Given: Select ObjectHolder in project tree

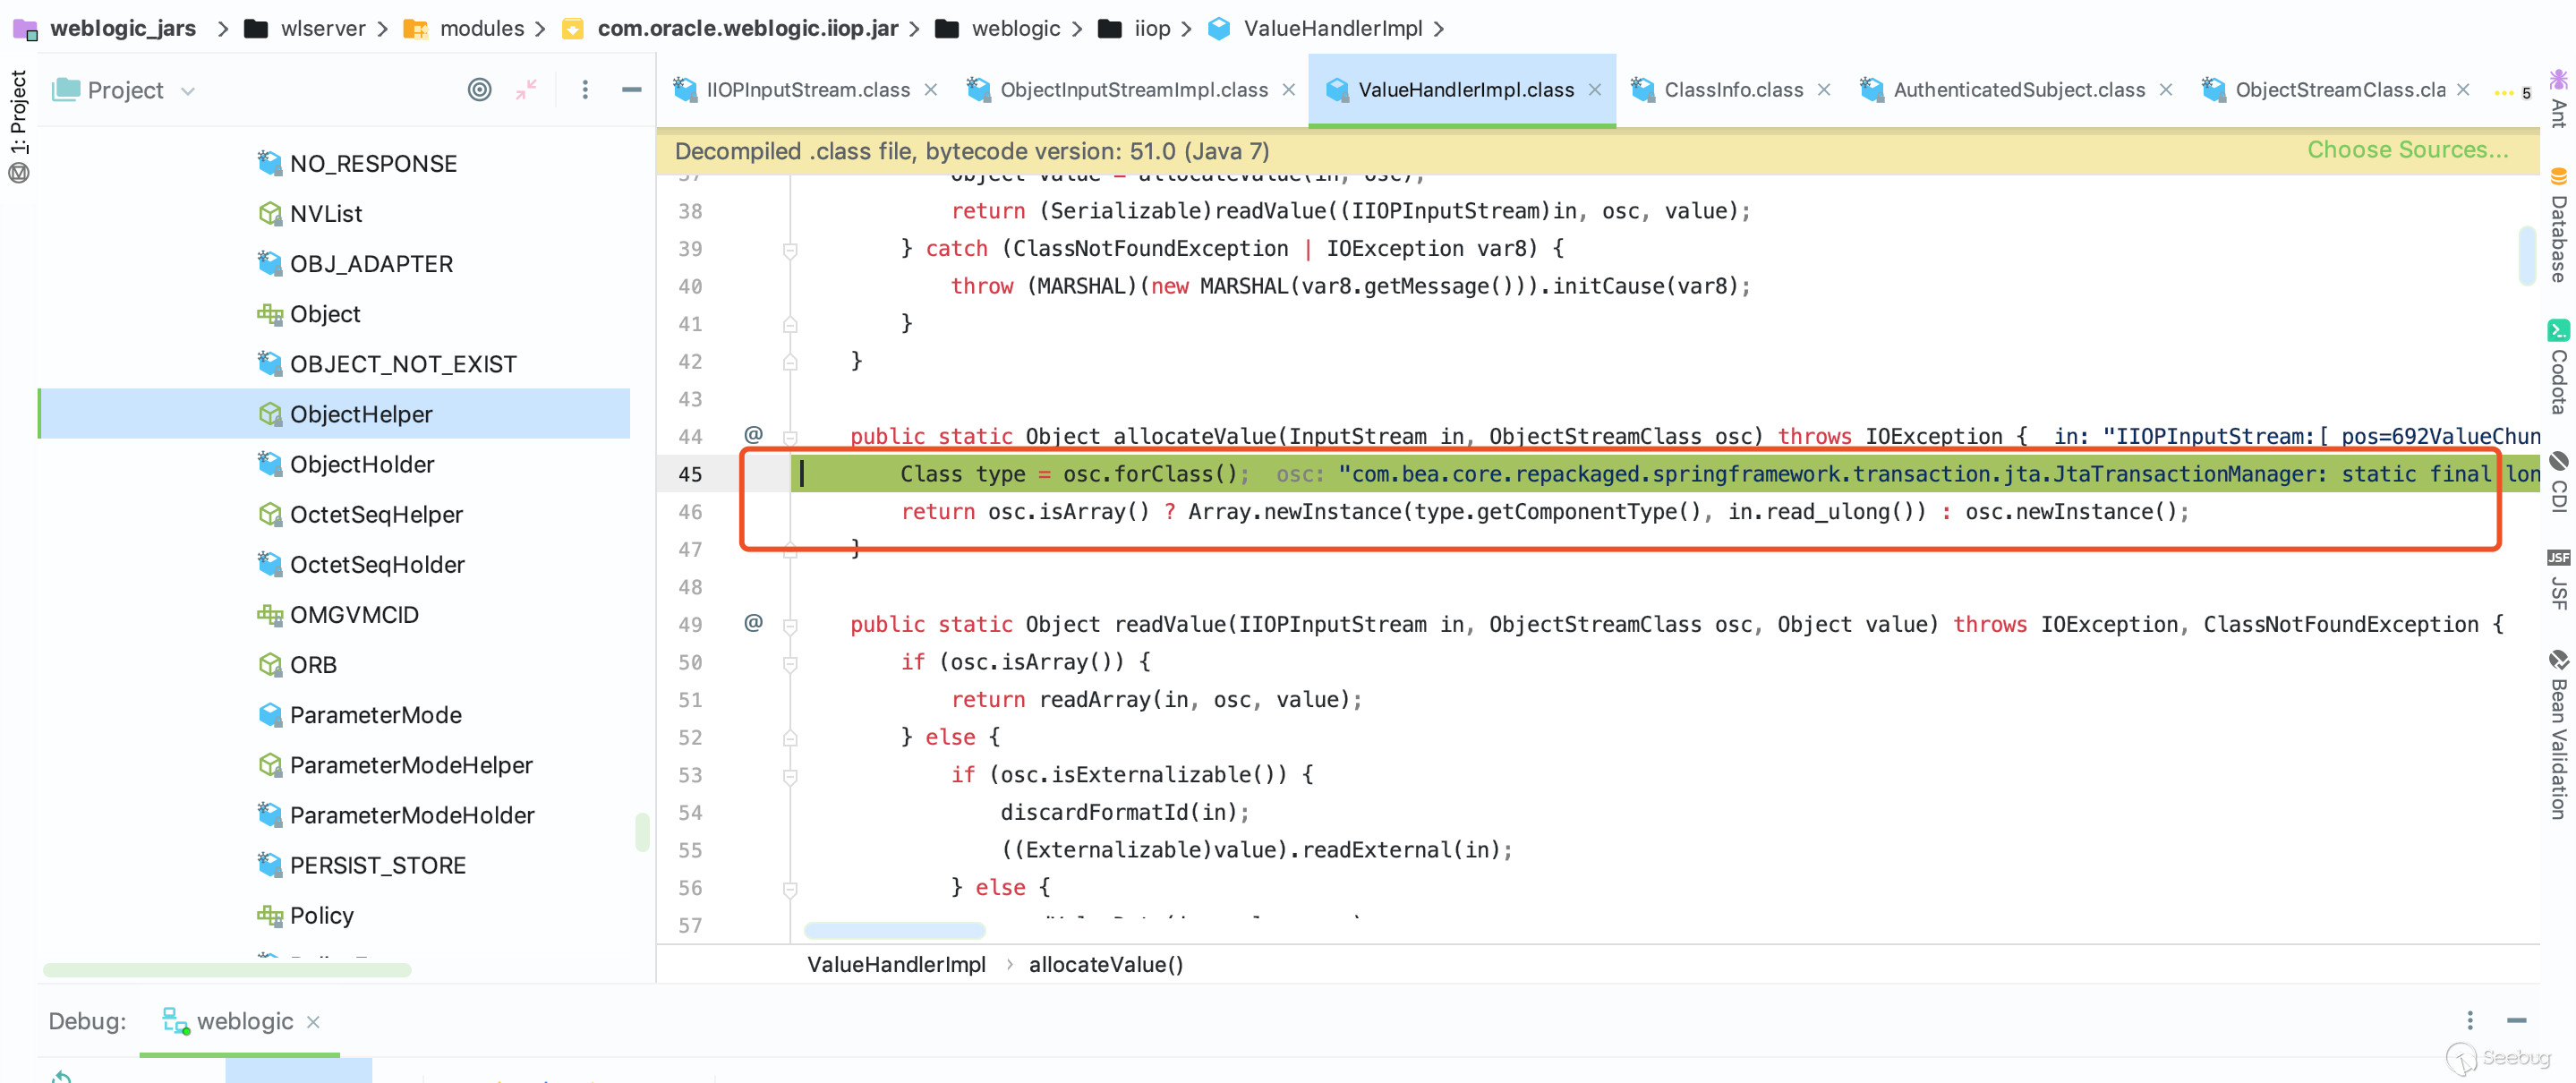Looking at the screenshot, I should pyautogui.click(x=361, y=465).
